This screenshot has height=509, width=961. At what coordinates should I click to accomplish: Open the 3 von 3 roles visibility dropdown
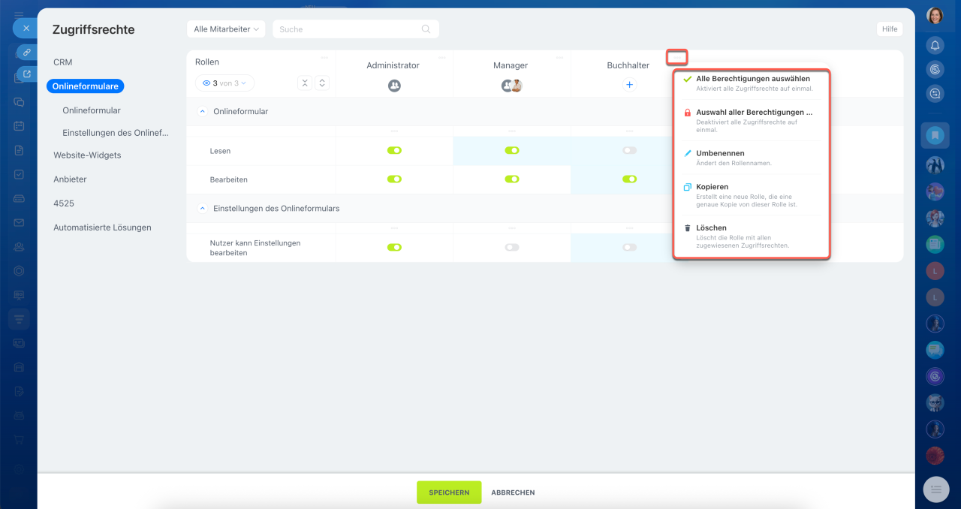(x=225, y=83)
